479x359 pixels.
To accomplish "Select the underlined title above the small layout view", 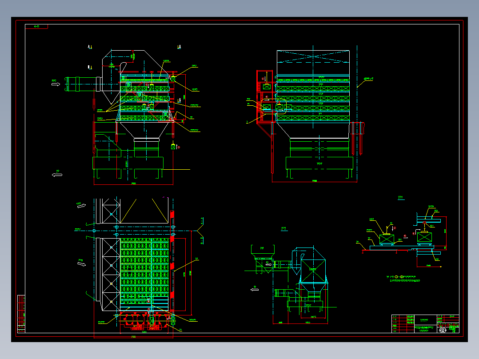I will (x=284, y=229).
